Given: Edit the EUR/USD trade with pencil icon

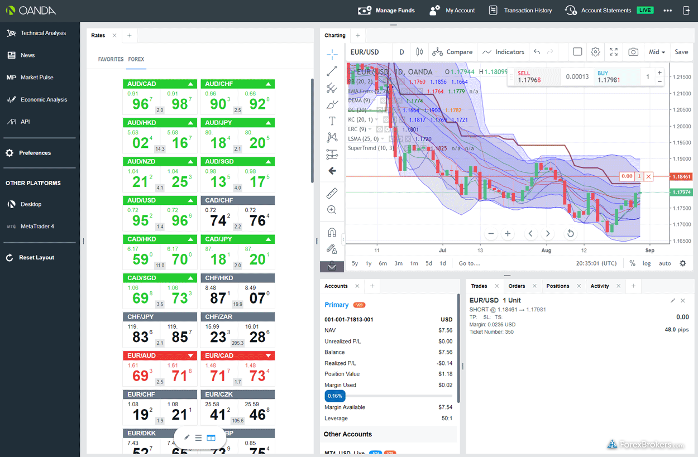Looking at the screenshot, I should click(673, 301).
